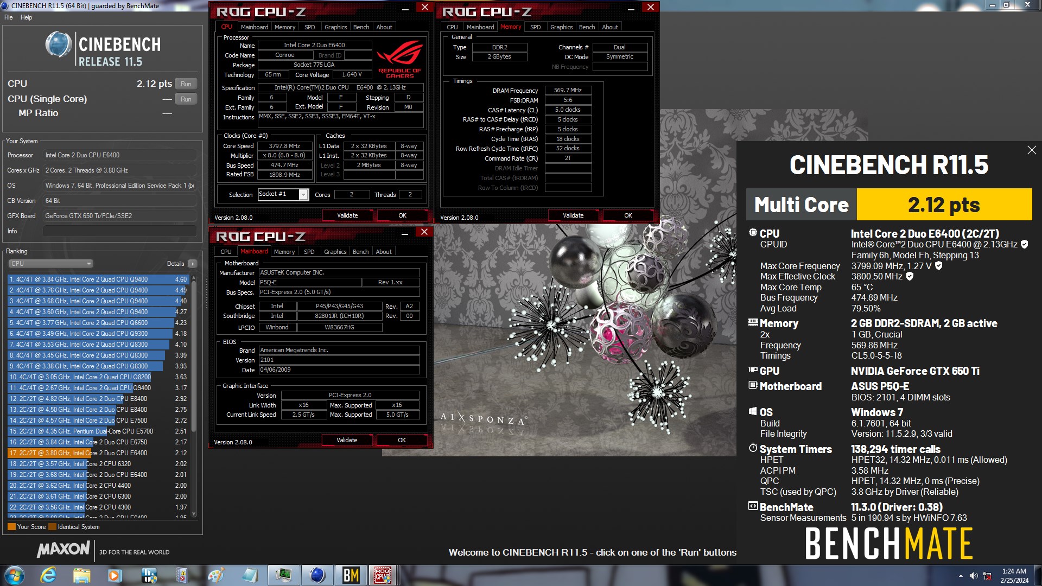Click OK in CPU-Z CPU window

tap(402, 215)
